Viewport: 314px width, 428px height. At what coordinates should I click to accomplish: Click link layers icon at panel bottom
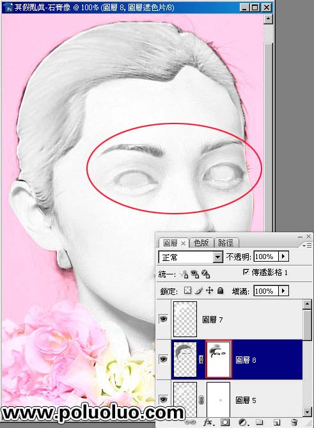click(x=190, y=422)
